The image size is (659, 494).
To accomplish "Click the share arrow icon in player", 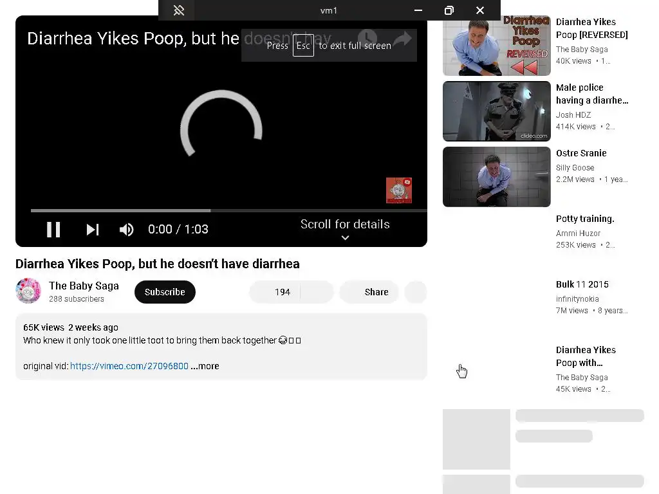I will click(x=403, y=38).
